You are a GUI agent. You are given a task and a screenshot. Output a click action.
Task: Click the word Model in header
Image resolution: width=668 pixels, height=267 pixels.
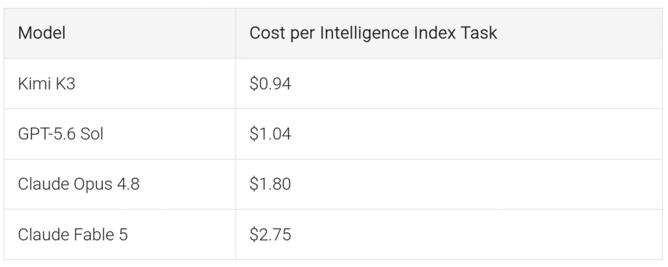pos(42,33)
